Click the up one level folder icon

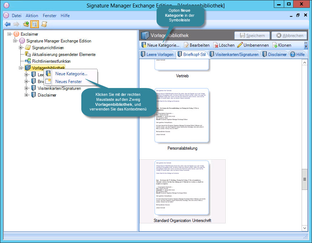[26, 24]
